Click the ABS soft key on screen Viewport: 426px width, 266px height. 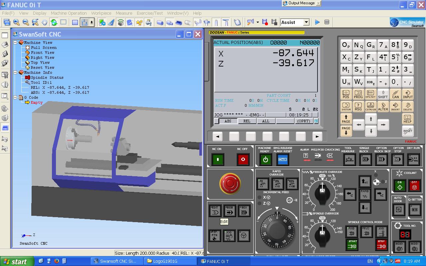coord(228,121)
